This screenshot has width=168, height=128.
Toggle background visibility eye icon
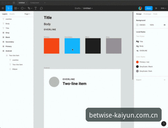[165, 25]
